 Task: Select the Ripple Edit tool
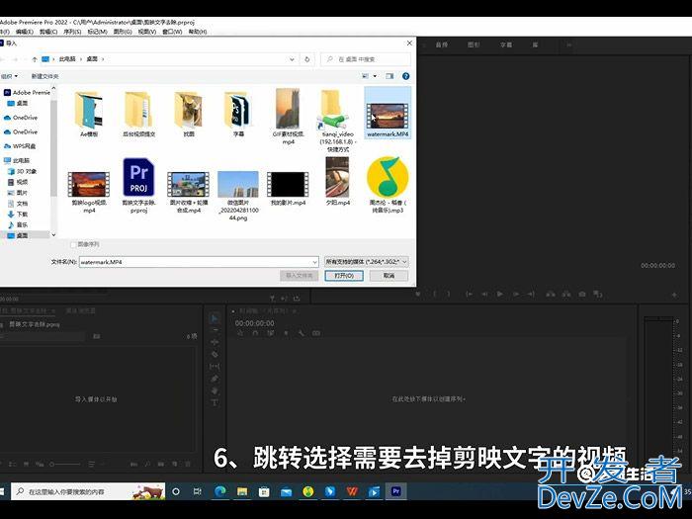(215, 342)
